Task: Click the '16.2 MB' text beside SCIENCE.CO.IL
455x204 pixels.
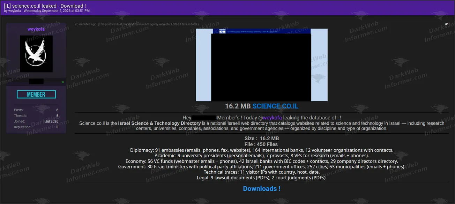Action: 238,106
